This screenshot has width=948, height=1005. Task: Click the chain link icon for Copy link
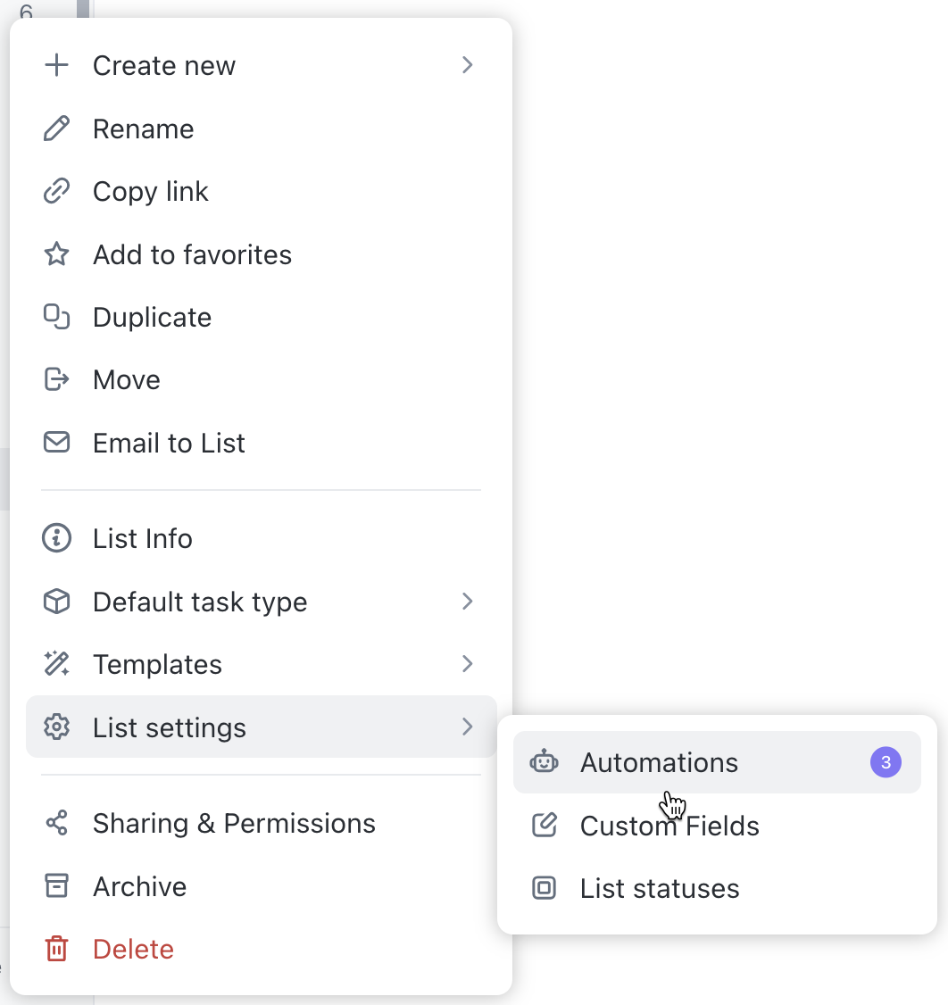click(x=56, y=191)
